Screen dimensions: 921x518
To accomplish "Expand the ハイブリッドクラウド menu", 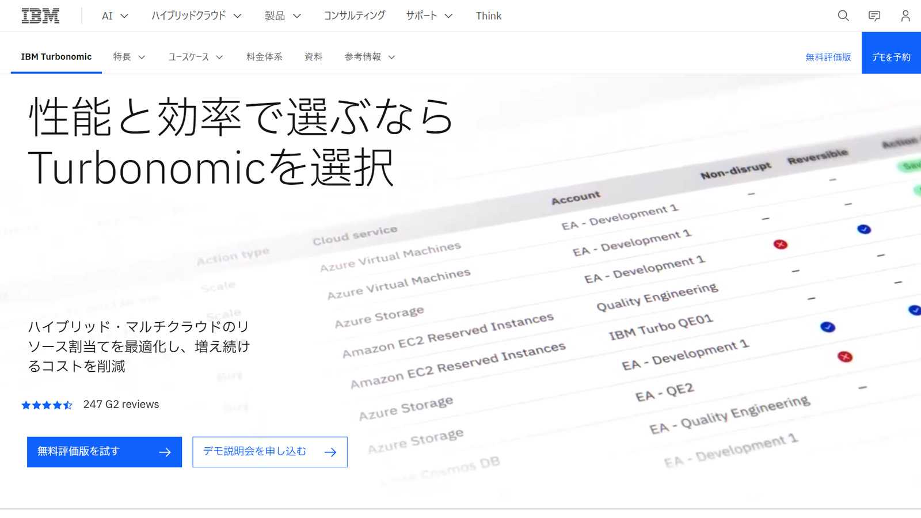I will 196,16.
